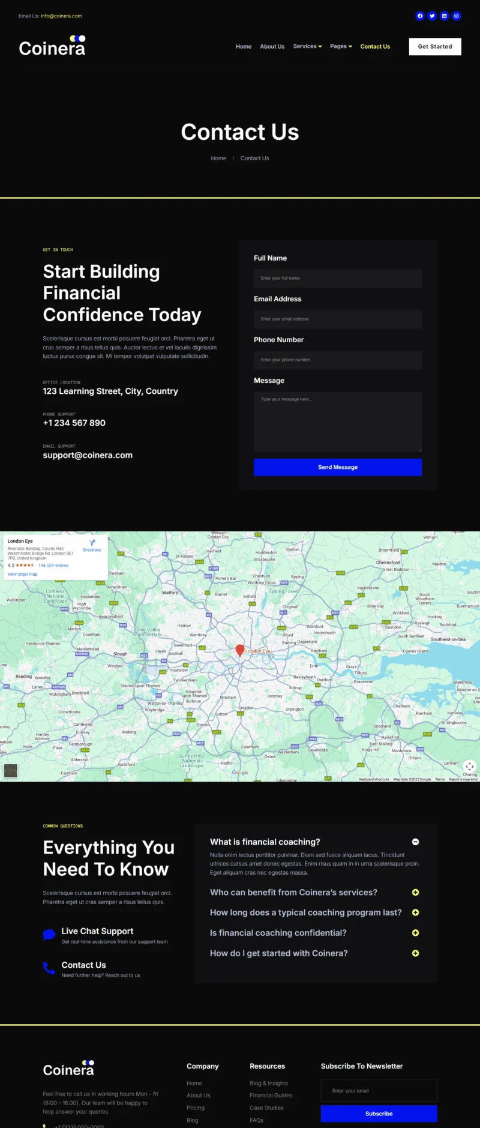The image size is (480, 1128).
Task: Select Contact Us in the navigation bar
Action: 375,46
